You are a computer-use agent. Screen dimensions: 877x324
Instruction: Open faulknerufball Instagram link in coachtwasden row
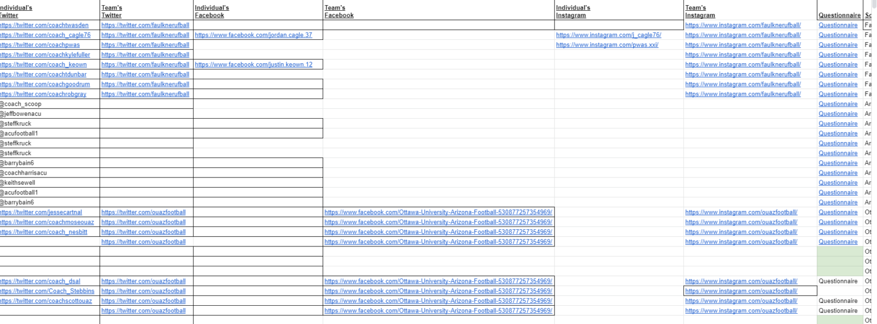click(x=743, y=26)
